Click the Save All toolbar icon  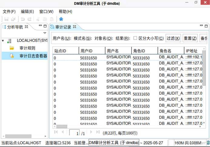click(x=13, y=19)
